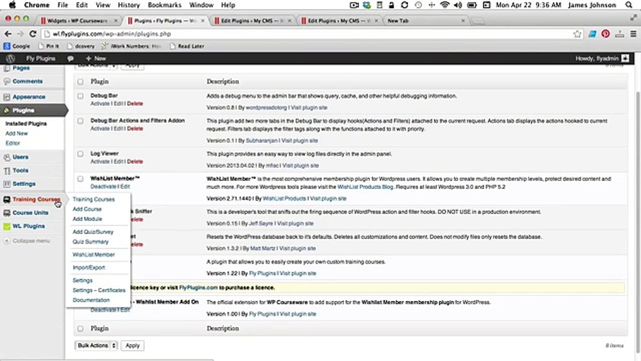Select Add Course in the flyout menu
641x361 pixels.
[x=87, y=209]
